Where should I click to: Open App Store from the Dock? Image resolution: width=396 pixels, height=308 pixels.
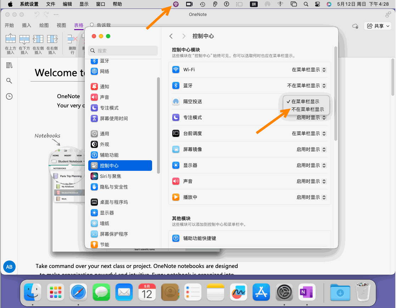pyautogui.click(x=261, y=292)
